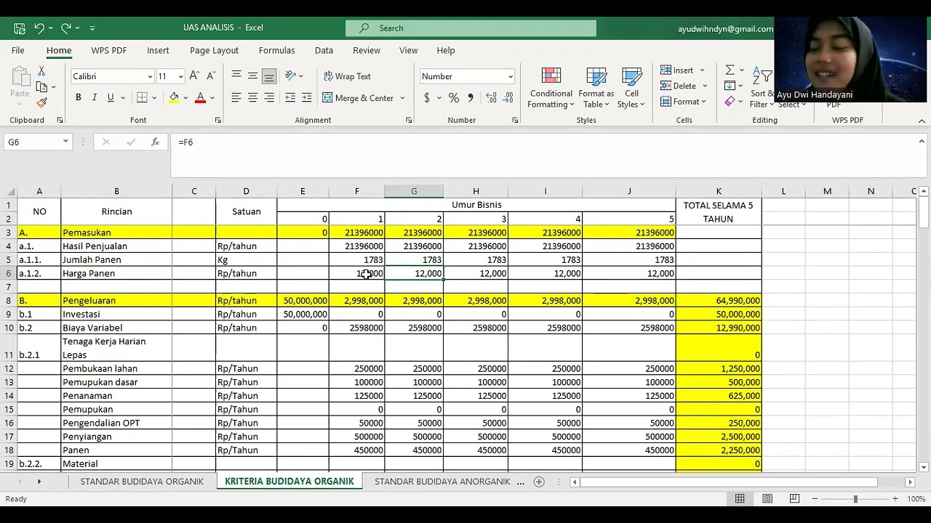This screenshot has width=931, height=523.
Task: Click the Increase Decimal icon
Action: click(491, 97)
